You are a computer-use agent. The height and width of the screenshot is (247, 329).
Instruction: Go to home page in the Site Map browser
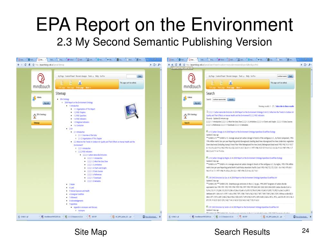pos(29,65)
